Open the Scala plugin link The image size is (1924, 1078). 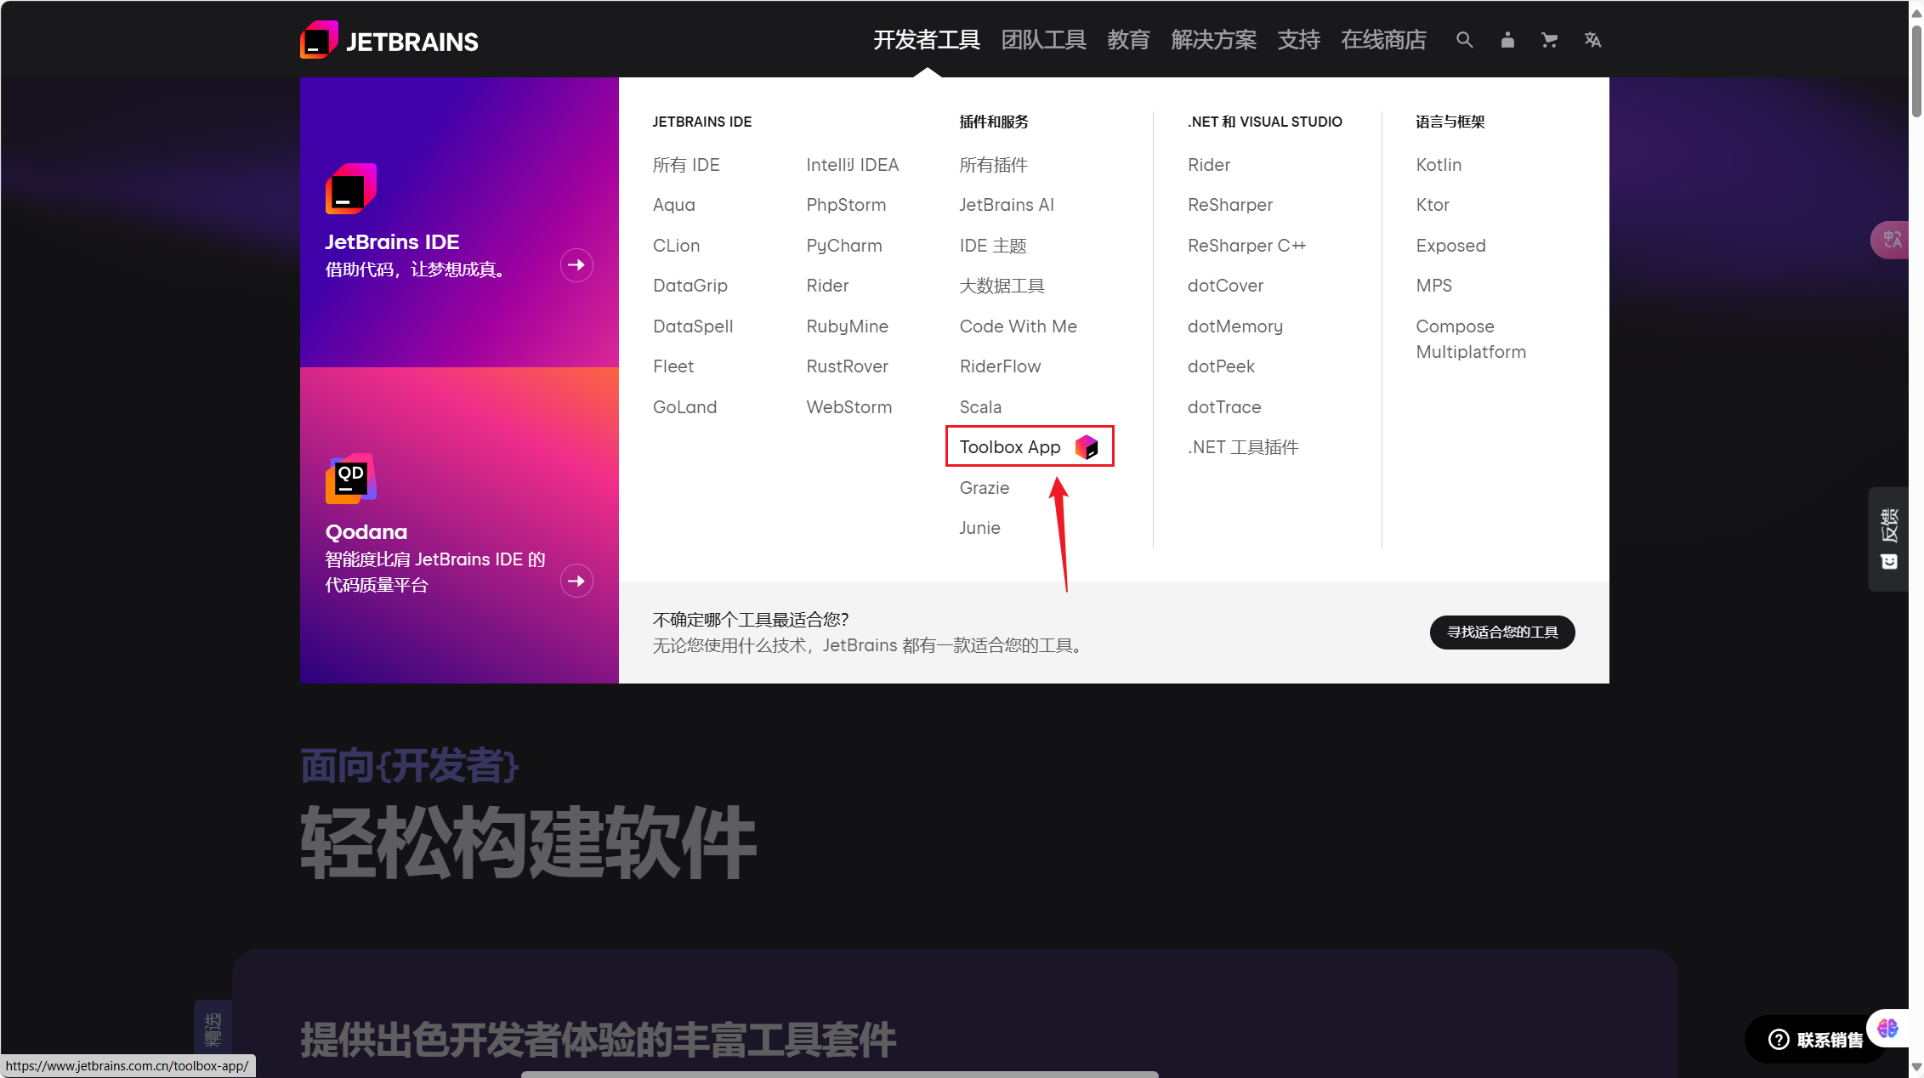(981, 407)
